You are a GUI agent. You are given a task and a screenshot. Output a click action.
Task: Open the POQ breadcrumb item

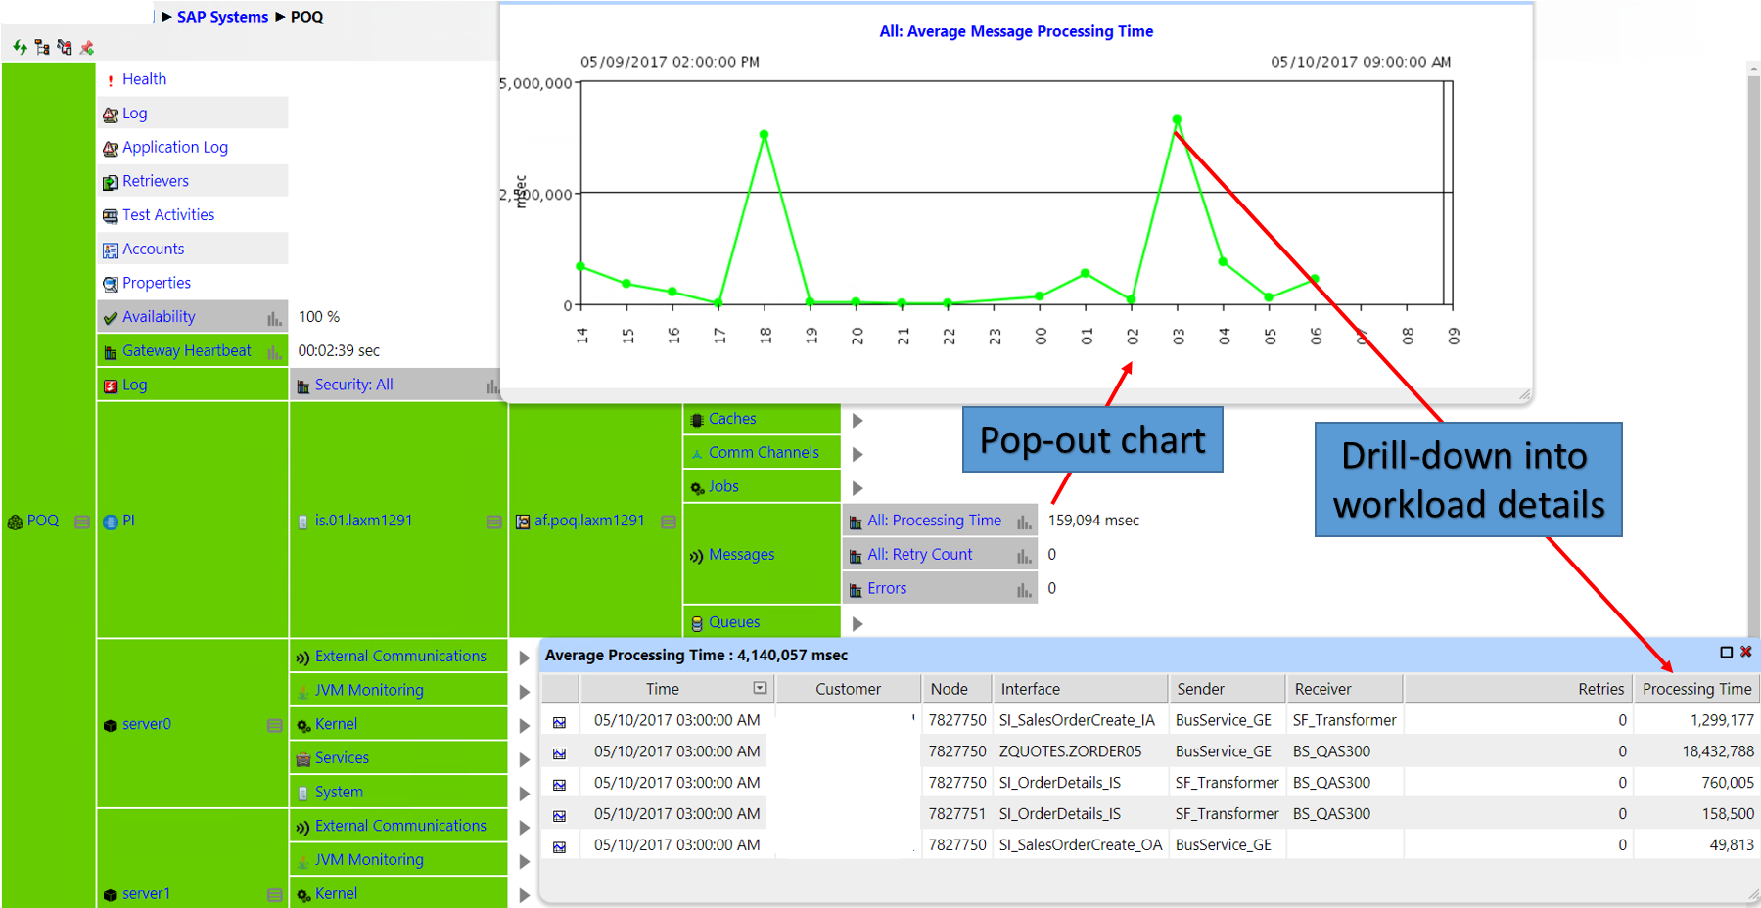click(x=304, y=17)
